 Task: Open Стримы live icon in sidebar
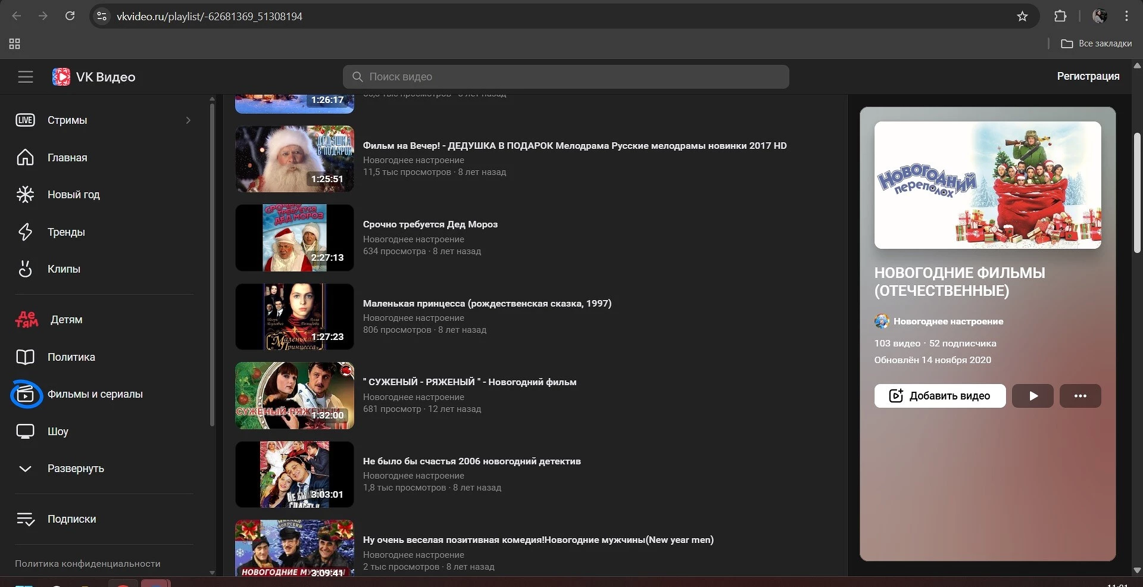(x=25, y=120)
